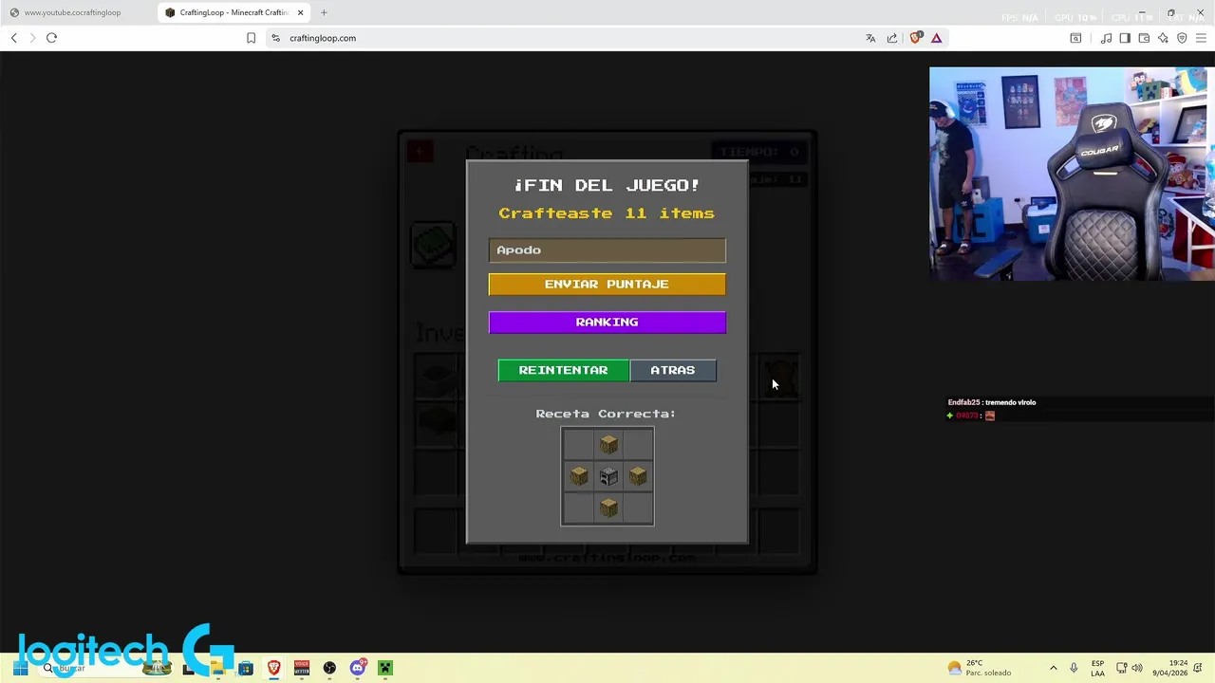Open Brave Shields lion icon
Image resolution: width=1215 pixels, height=683 pixels.
[915, 38]
